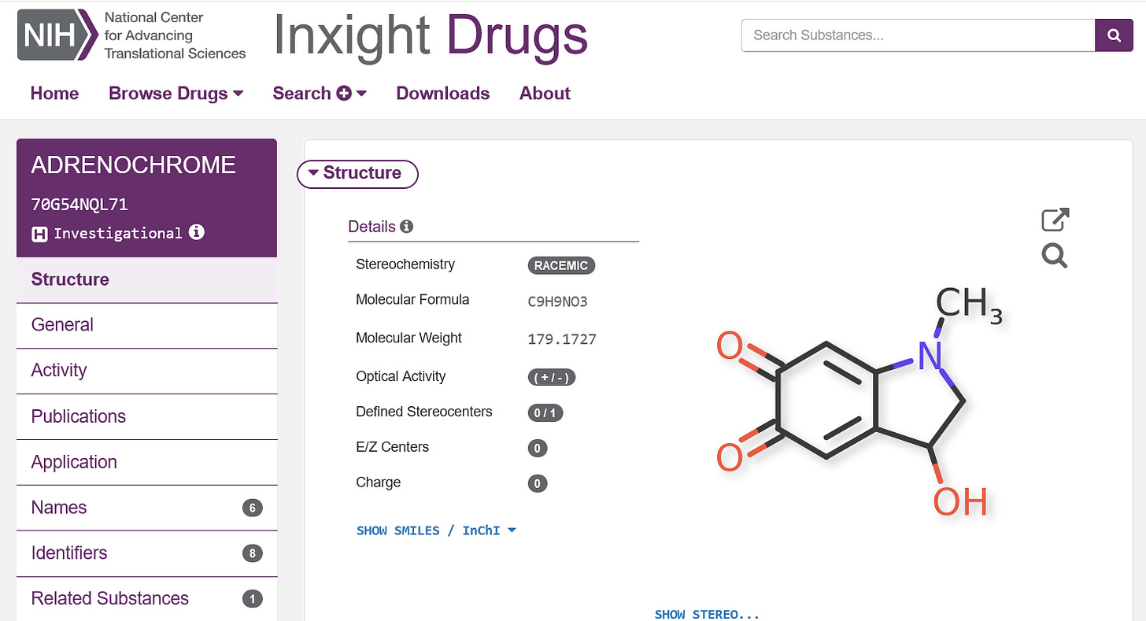Click plus icon next to Search menu
Image resolution: width=1146 pixels, height=621 pixels.
coord(343,94)
